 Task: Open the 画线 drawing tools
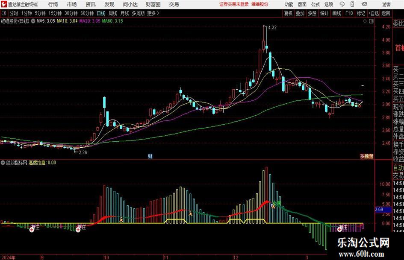click(336, 13)
